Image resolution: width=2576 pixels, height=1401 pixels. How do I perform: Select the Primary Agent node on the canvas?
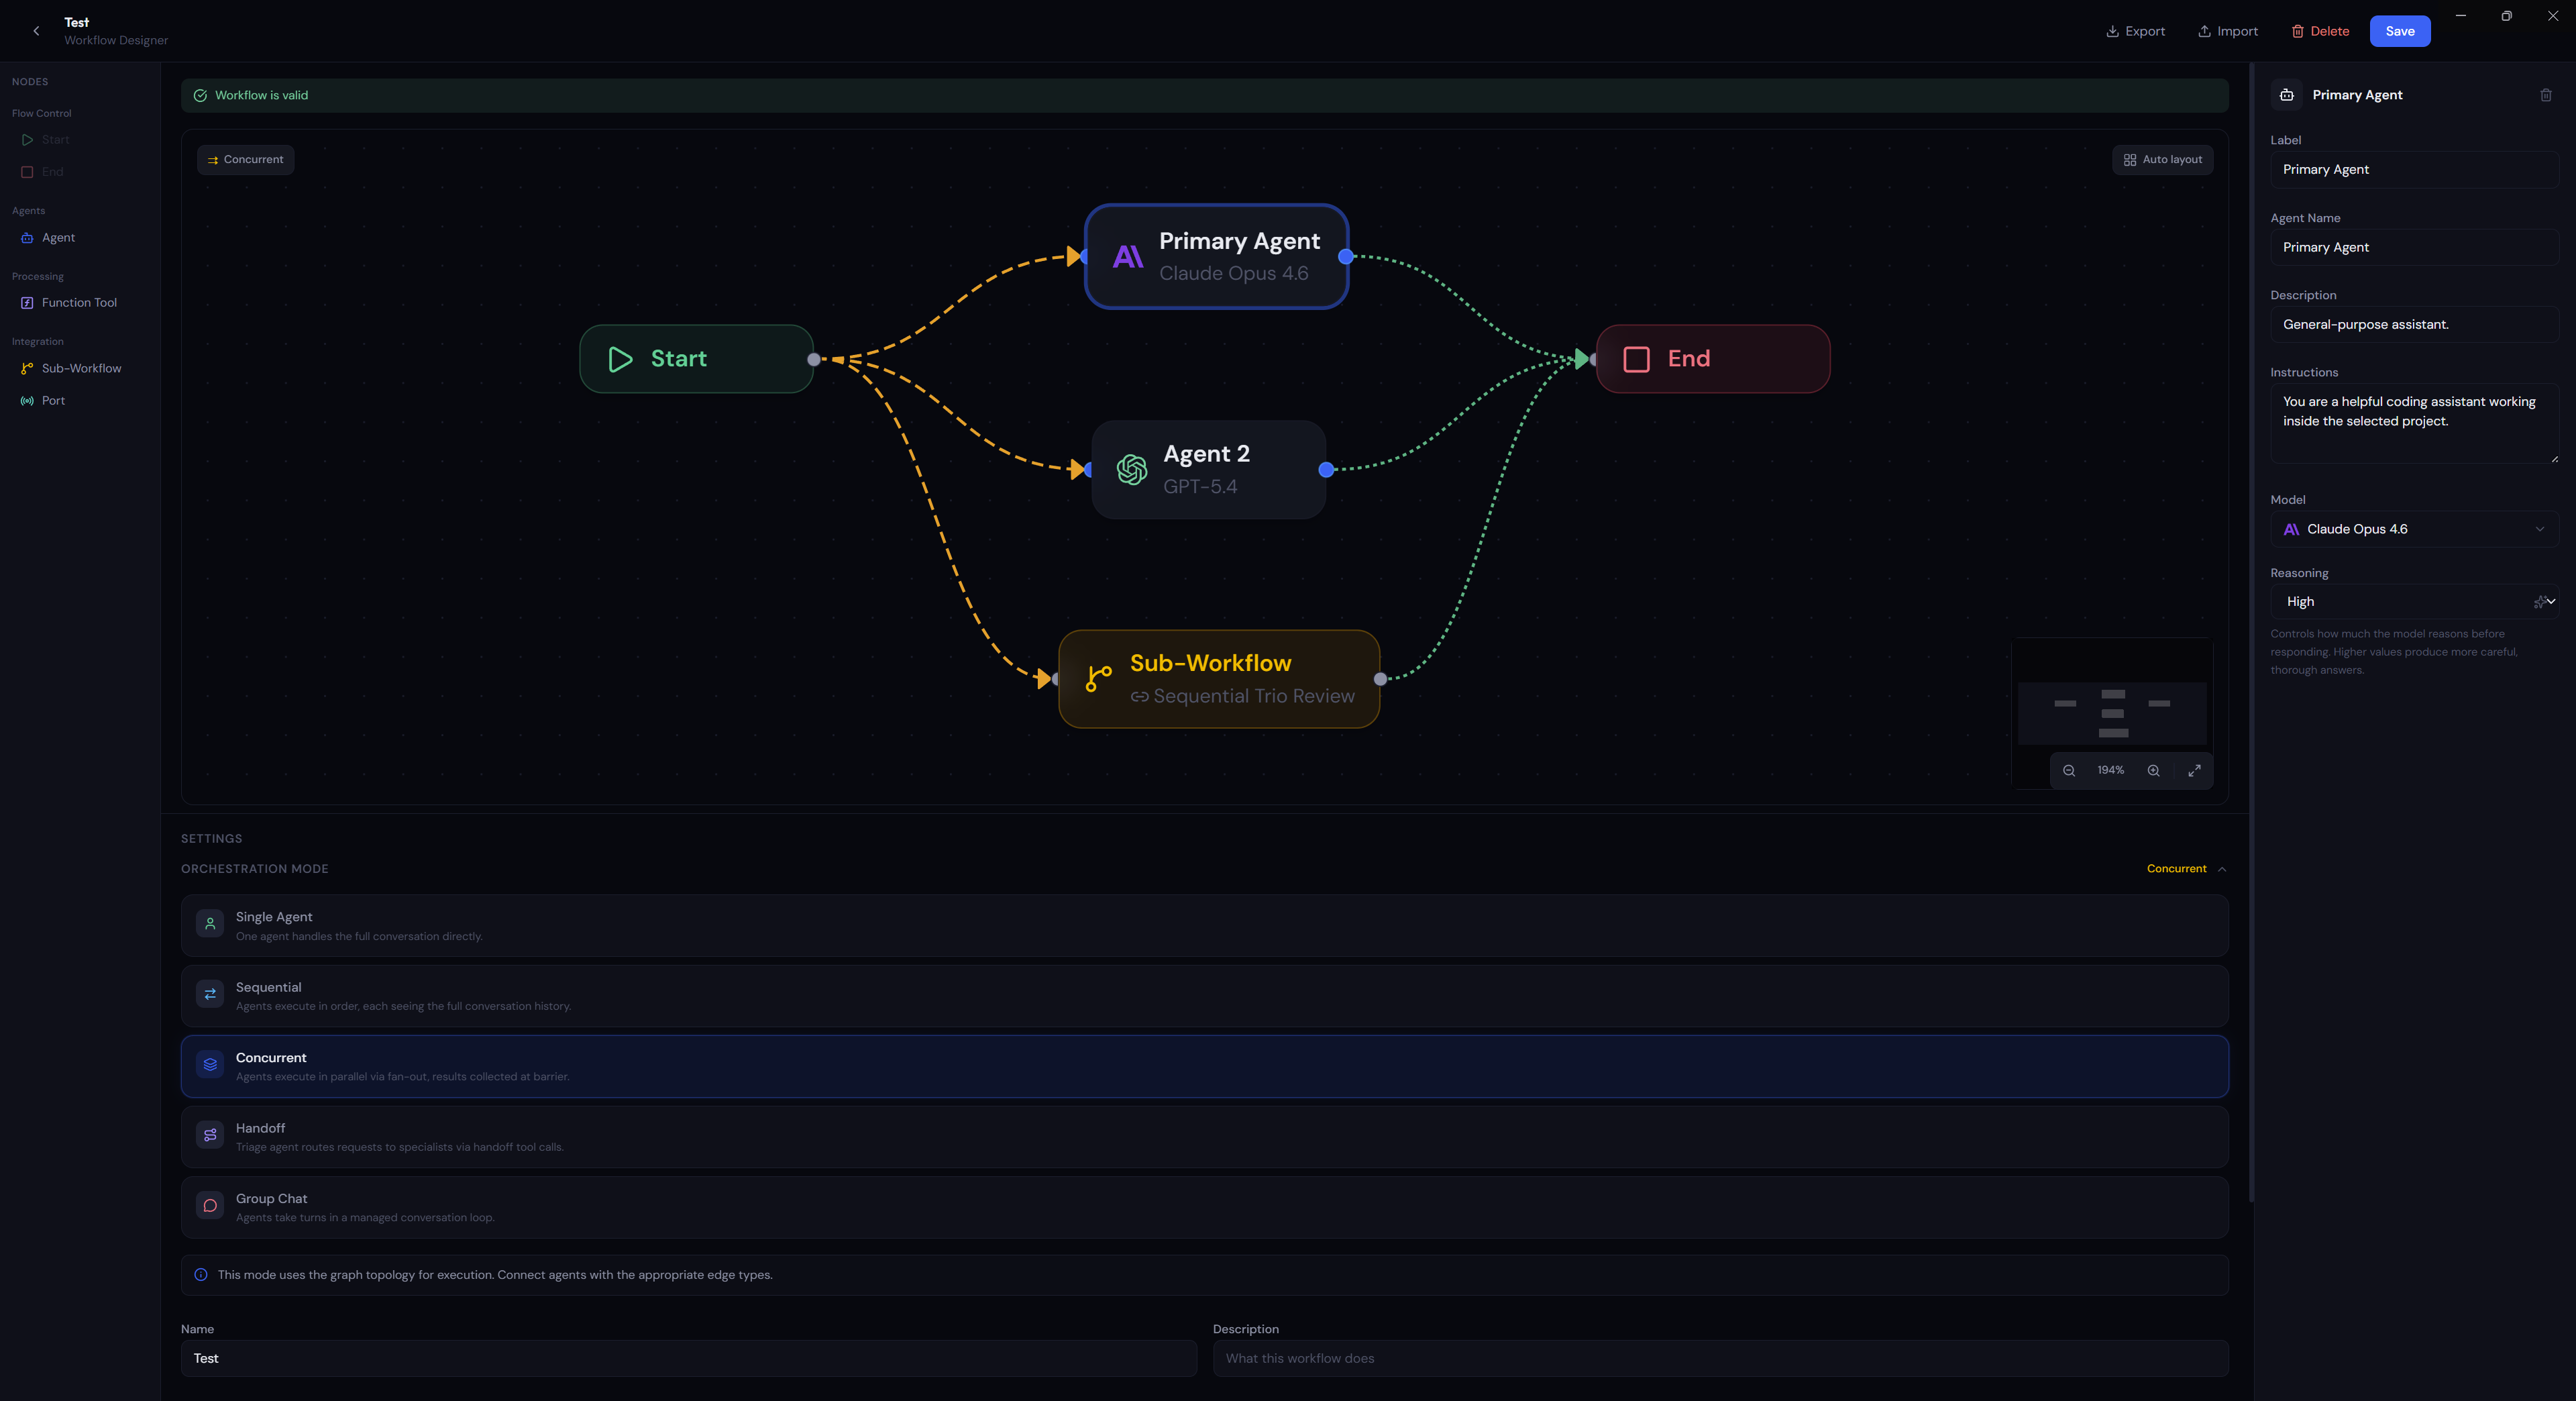pos(1216,257)
